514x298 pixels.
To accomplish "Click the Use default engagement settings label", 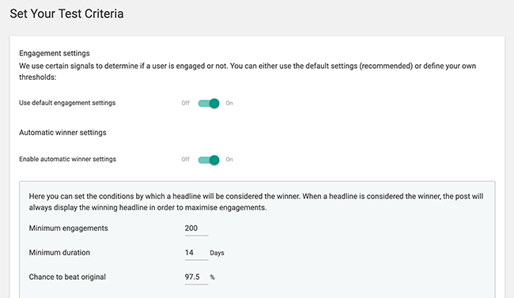I will pyautogui.click(x=67, y=103).
